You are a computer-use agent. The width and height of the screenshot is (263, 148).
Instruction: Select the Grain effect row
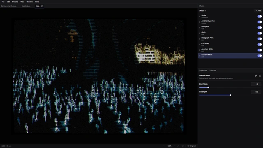click(230, 33)
